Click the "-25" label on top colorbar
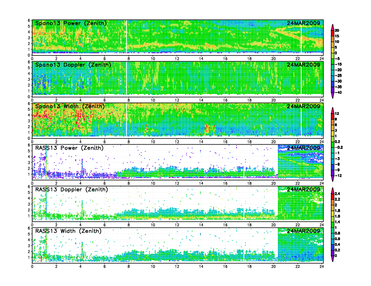 338,76
